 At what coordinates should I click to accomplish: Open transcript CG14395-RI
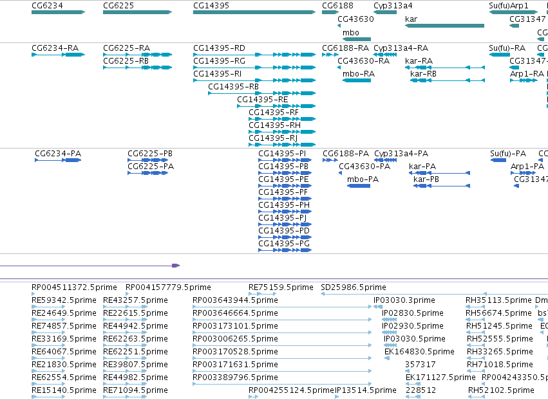point(218,74)
